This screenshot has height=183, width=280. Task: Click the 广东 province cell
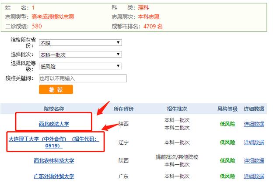pos(123,176)
